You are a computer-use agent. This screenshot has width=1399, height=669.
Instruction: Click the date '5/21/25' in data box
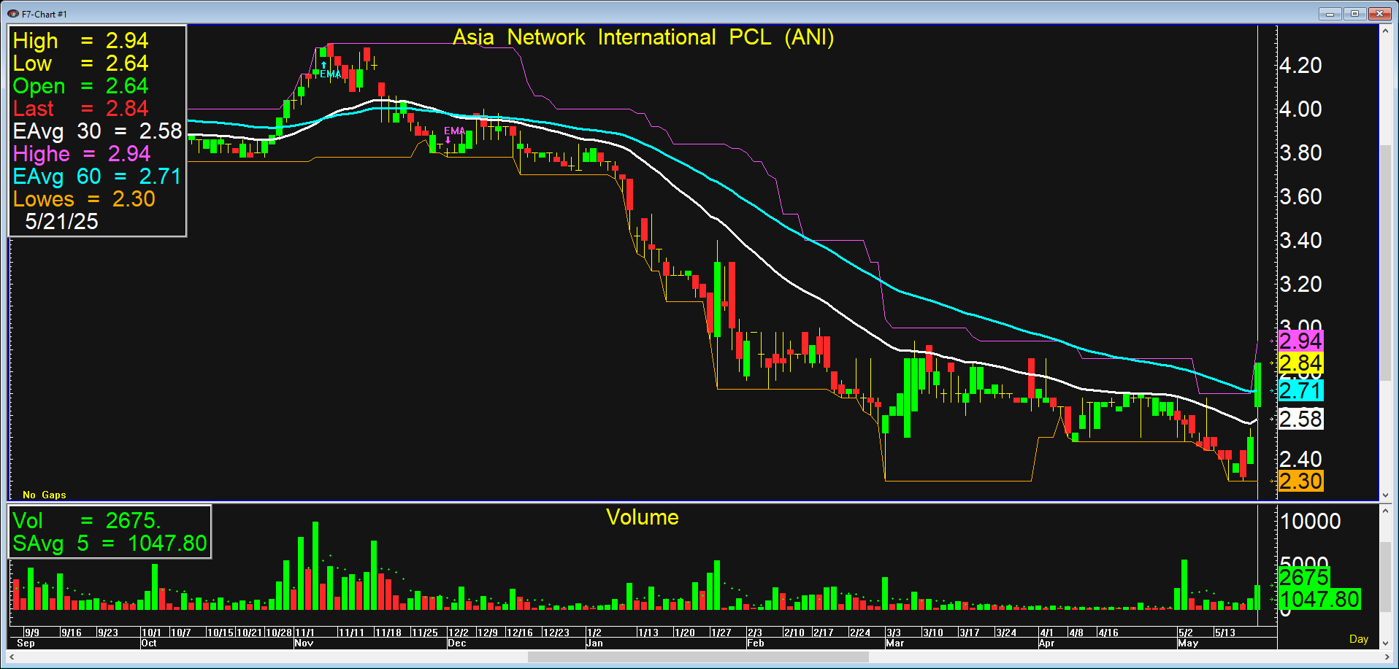(61, 221)
